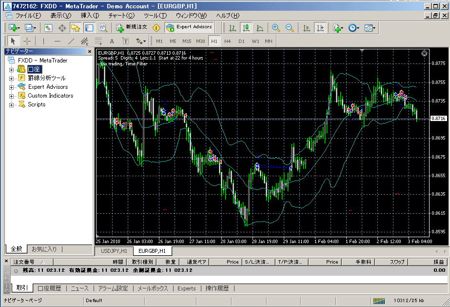
Task: Expand the 口座 accounts tree node
Action: tap(11, 70)
